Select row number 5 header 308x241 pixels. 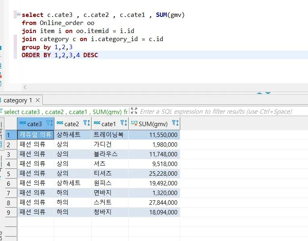click(11, 174)
